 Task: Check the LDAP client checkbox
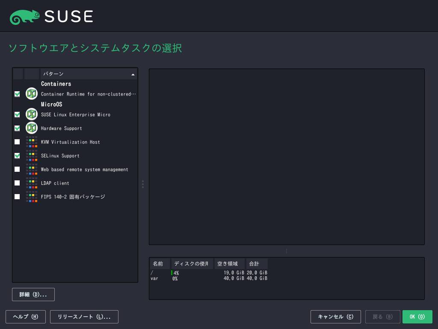(17, 183)
